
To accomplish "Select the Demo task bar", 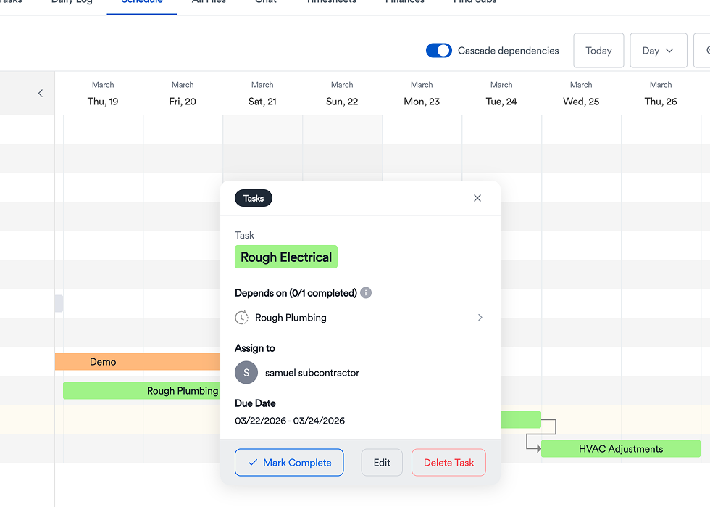I will (138, 361).
